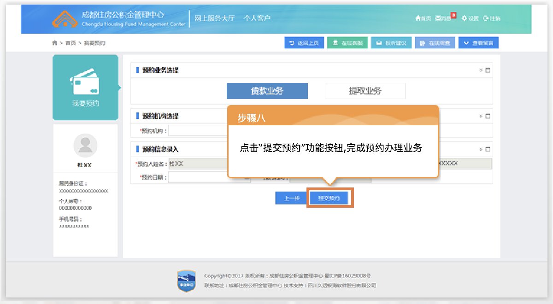The image size is (553, 304).
Task: Click the 我要预约 card icon in sidebar
Action: coord(85,83)
